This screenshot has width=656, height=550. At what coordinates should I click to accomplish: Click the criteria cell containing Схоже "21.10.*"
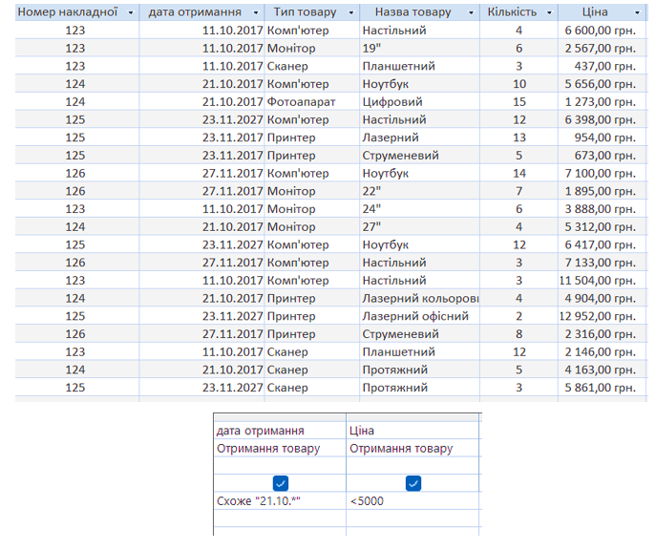tap(279, 501)
